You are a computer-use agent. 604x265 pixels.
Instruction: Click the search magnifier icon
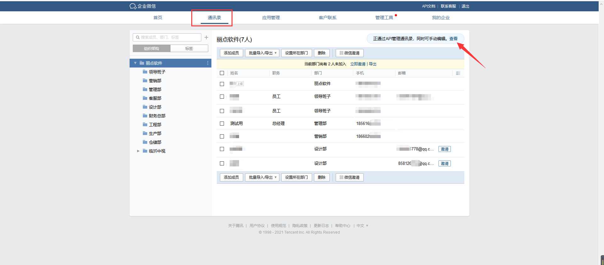(137, 37)
